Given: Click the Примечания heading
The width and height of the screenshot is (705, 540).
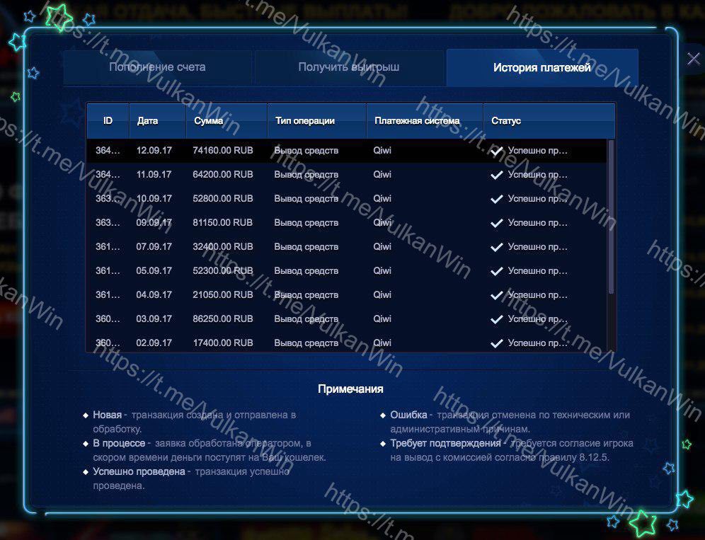Looking at the screenshot, I should [x=350, y=389].
